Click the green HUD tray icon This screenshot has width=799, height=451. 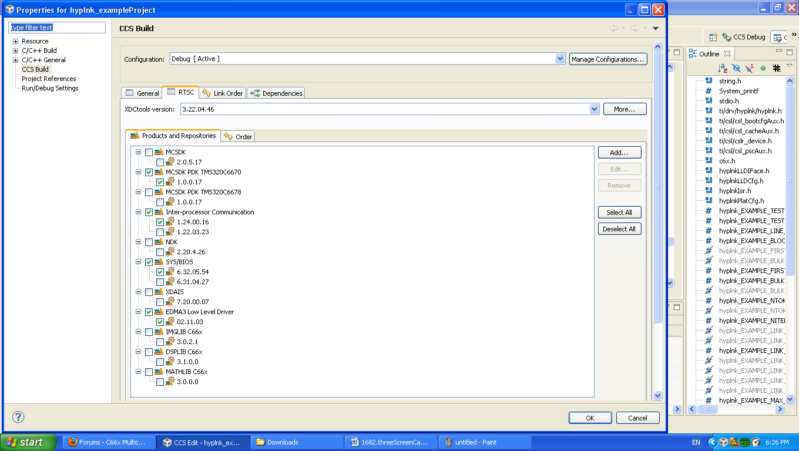click(745, 442)
